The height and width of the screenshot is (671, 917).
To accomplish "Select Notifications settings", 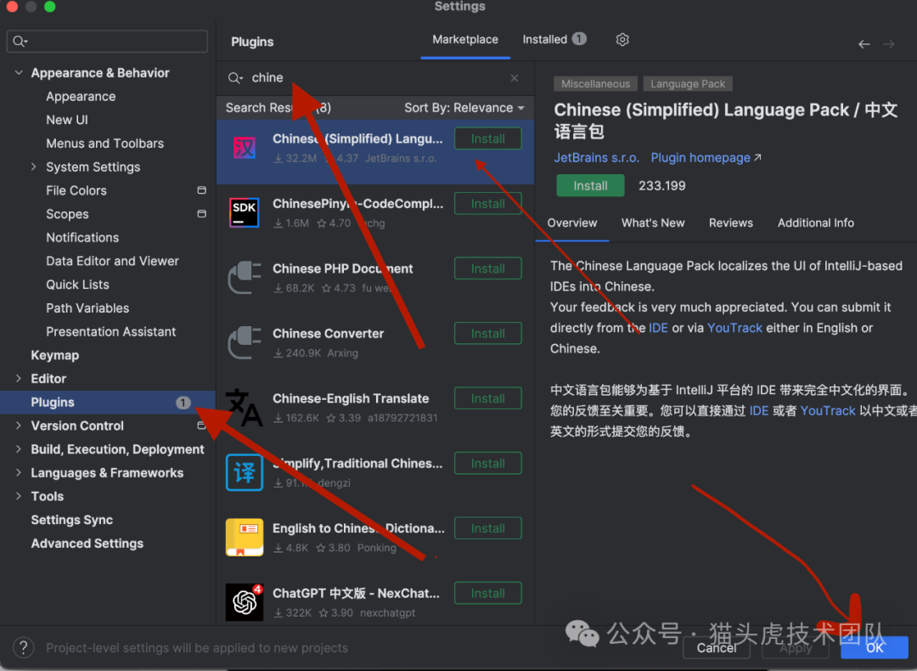I will coord(82,238).
